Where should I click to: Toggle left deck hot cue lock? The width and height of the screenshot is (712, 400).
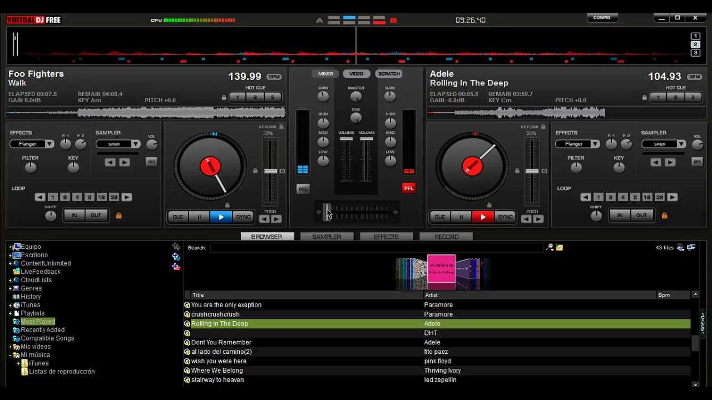tap(224, 98)
